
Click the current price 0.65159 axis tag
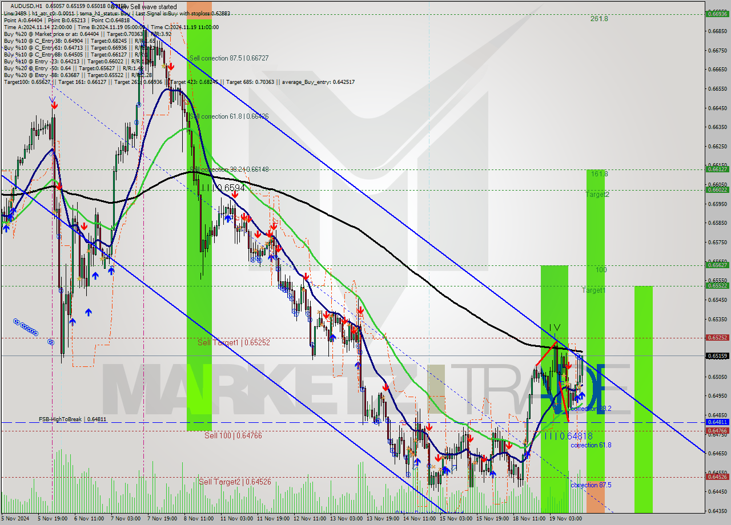pyautogui.click(x=717, y=356)
